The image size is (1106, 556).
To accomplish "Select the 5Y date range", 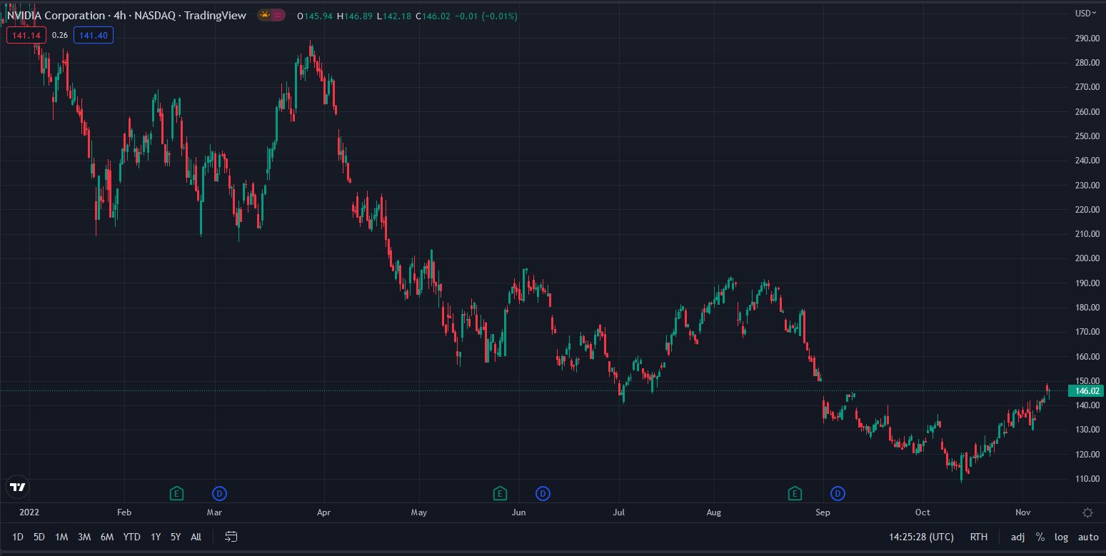I will (x=176, y=537).
